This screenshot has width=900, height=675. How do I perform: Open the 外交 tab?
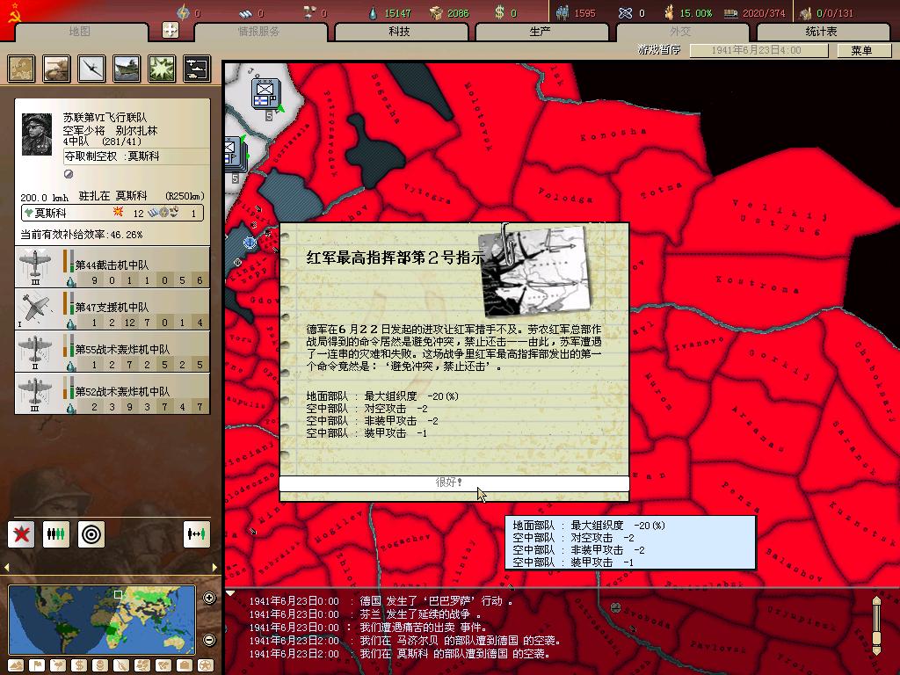point(681,32)
